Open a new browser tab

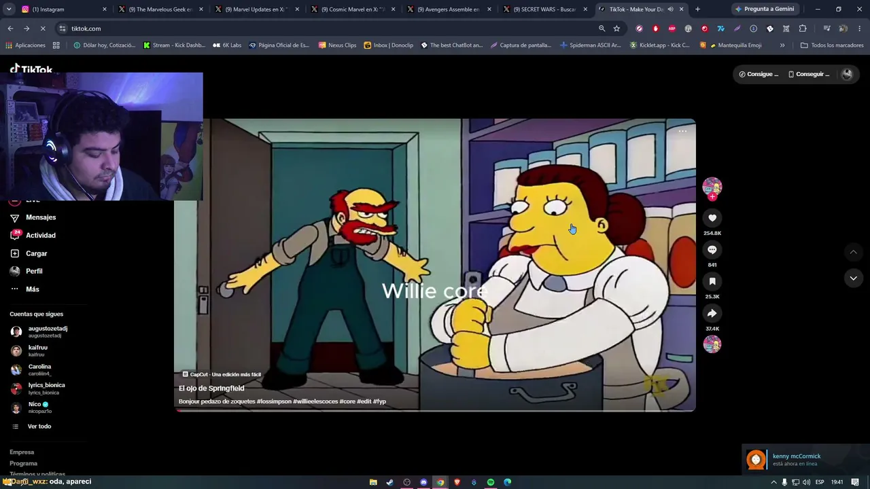pyautogui.click(x=697, y=10)
